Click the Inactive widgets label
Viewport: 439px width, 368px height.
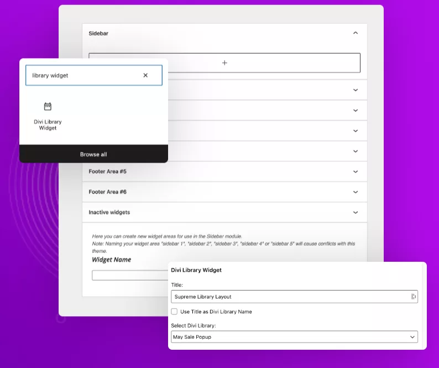click(109, 212)
